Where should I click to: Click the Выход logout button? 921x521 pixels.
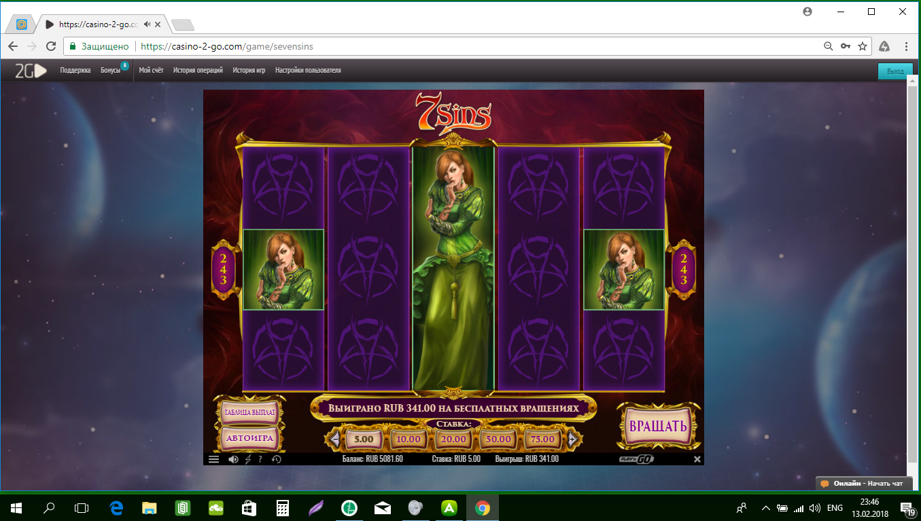click(895, 71)
